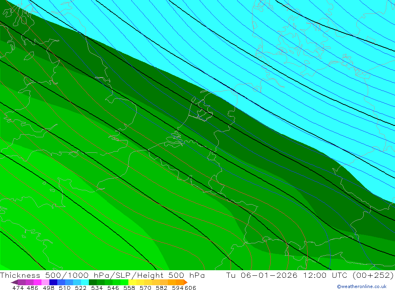Viewport: 395px width, 290px height.
Task: Click the legend value '546'
Action: pos(113,288)
